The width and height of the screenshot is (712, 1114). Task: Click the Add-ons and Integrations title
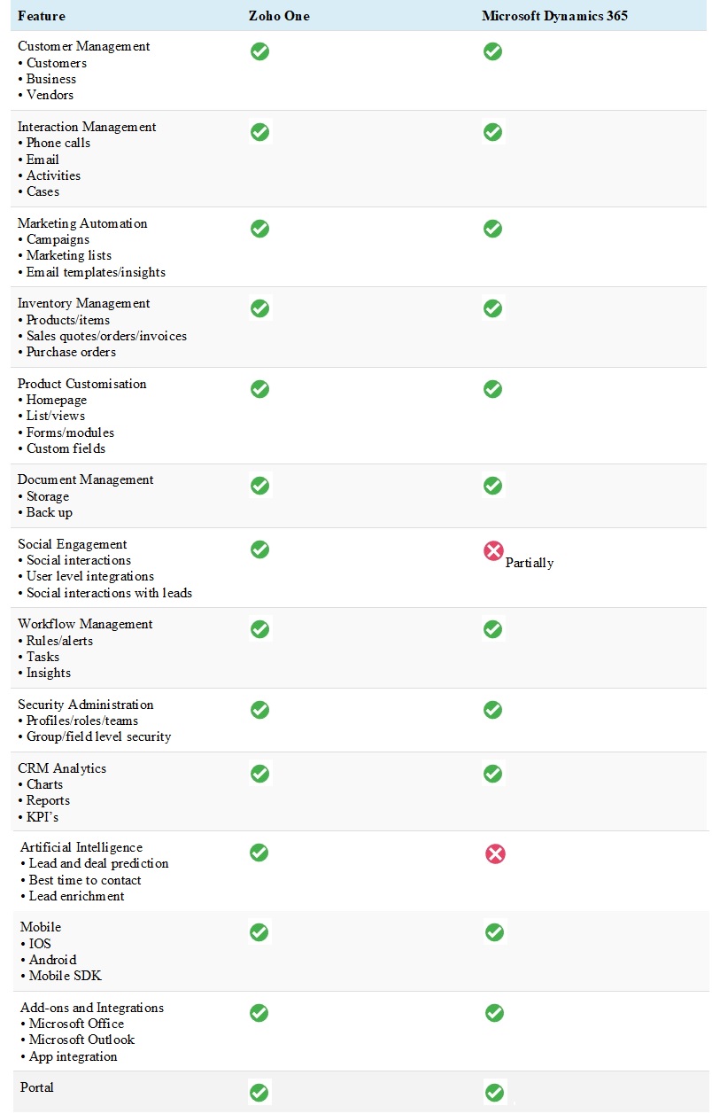click(92, 1008)
